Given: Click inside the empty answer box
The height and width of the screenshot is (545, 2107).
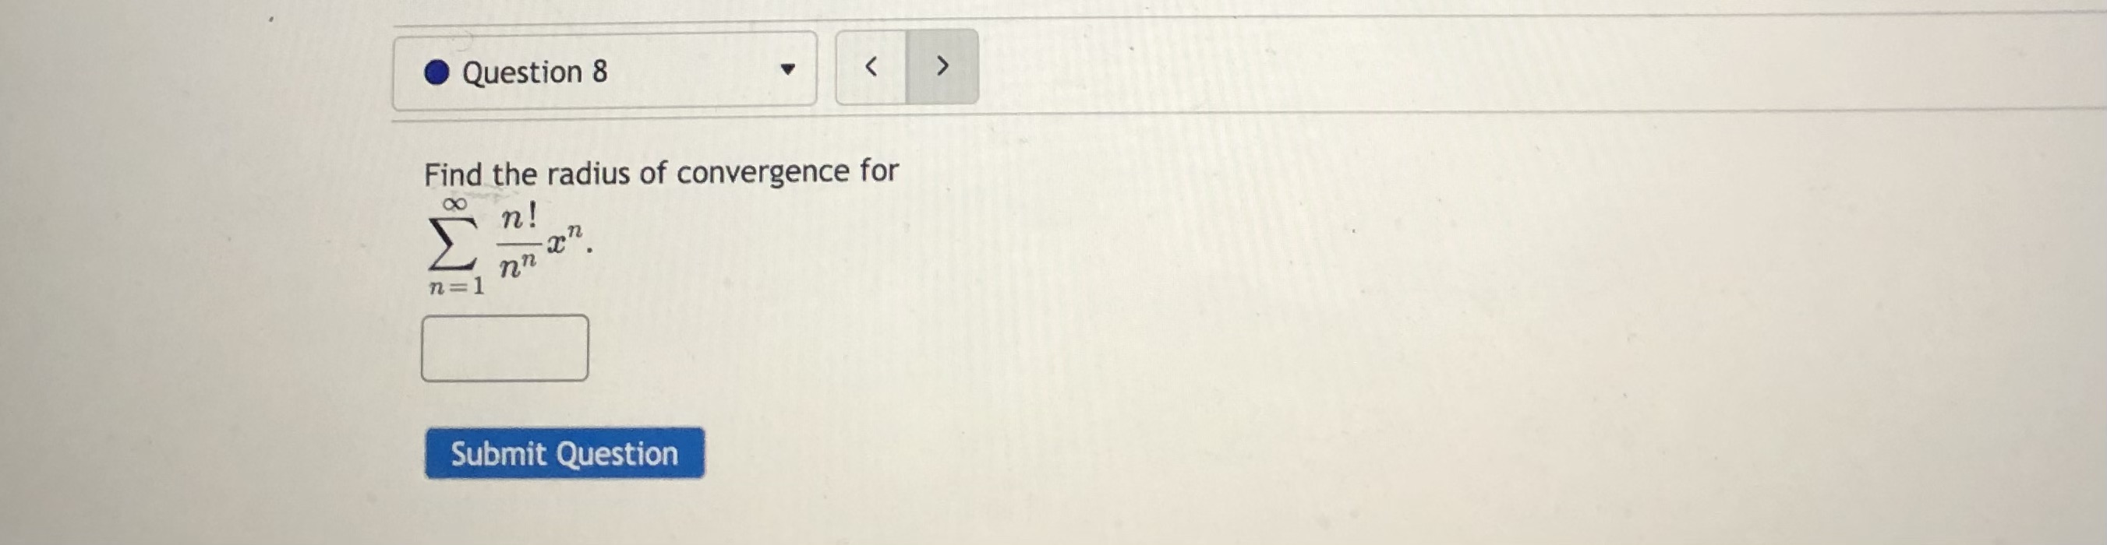Looking at the screenshot, I should [504, 348].
